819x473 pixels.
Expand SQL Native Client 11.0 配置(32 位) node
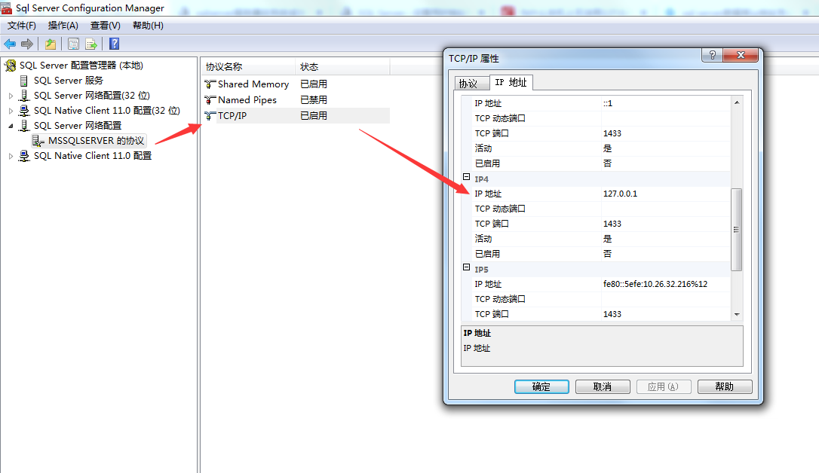(11, 111)
